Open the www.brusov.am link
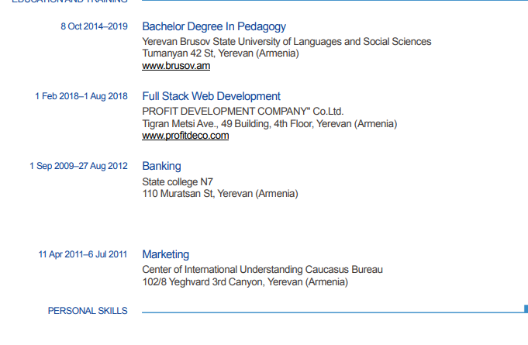Screen dimensions: 528x345 click(176, 66)
